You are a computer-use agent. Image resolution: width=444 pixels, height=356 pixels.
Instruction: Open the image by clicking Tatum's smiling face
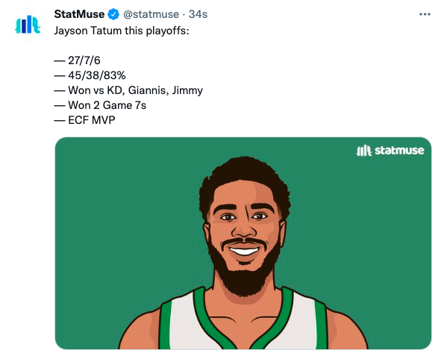tap(244, 227)
